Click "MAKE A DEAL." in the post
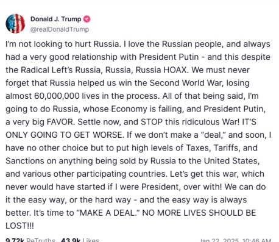 click(x=108, y=213)
